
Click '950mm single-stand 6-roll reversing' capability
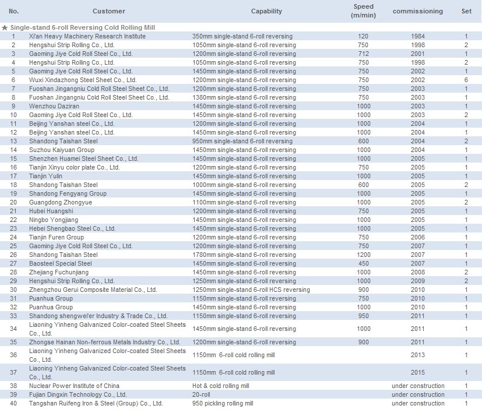tap(242, 141)
